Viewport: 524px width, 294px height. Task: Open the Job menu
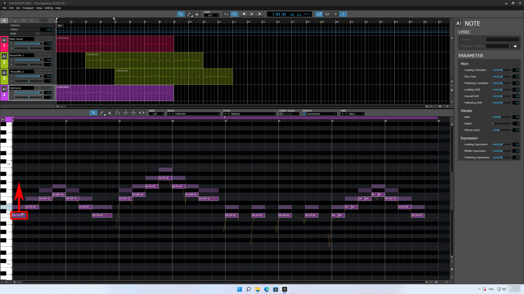click(x=18, y=8)
